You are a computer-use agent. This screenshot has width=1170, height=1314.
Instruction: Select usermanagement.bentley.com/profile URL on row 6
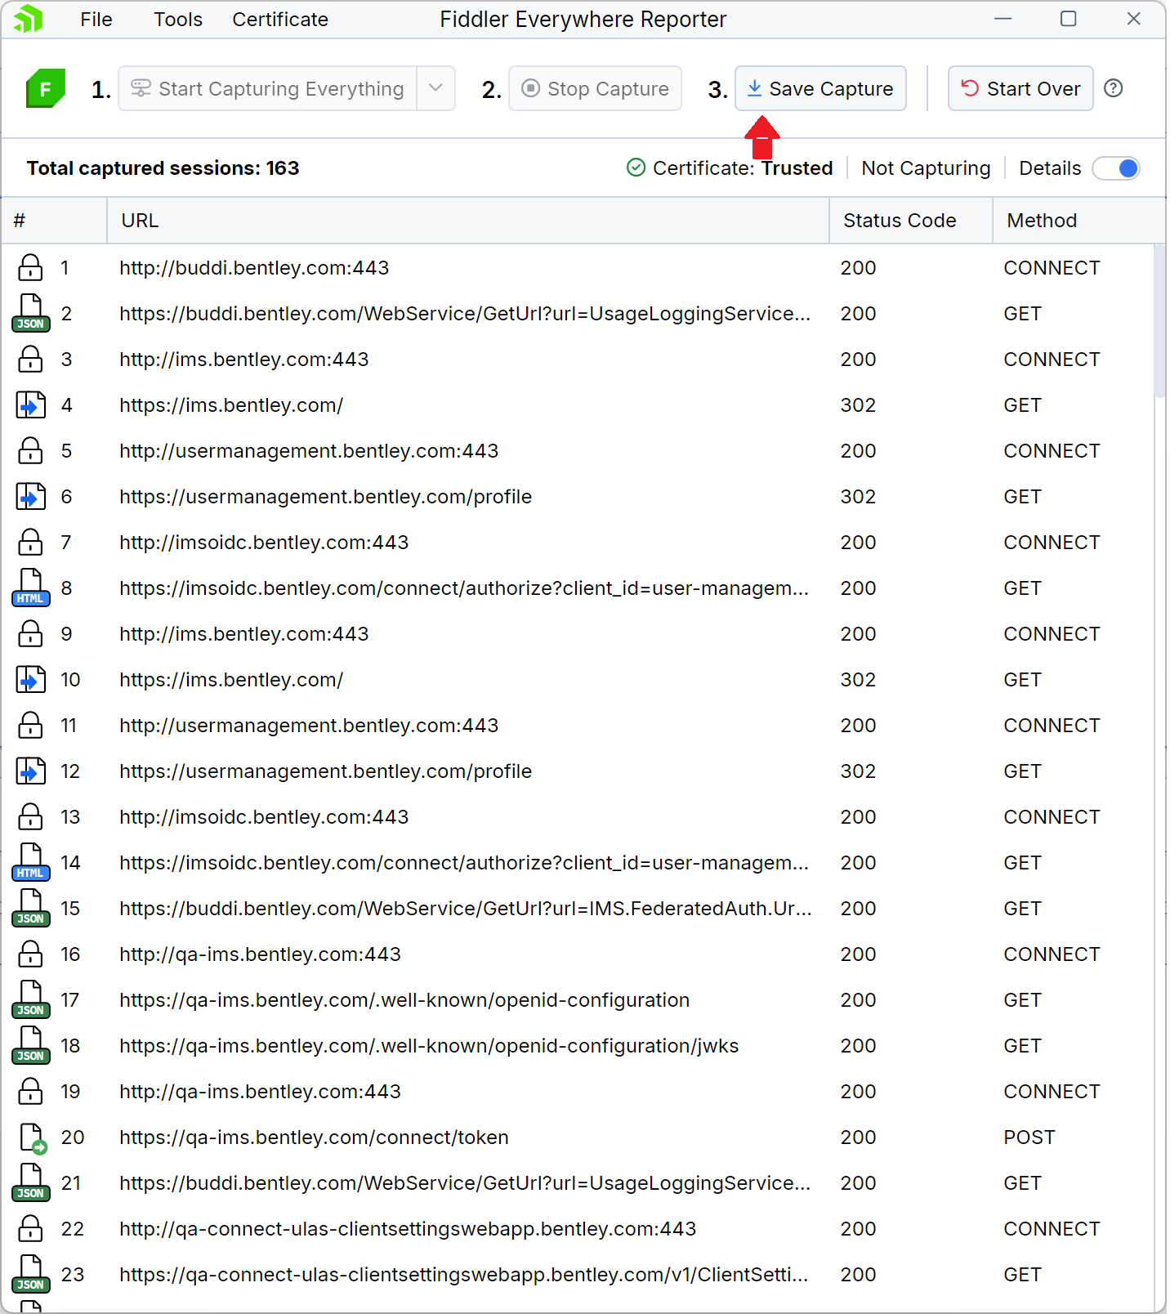tap(325, 496)
